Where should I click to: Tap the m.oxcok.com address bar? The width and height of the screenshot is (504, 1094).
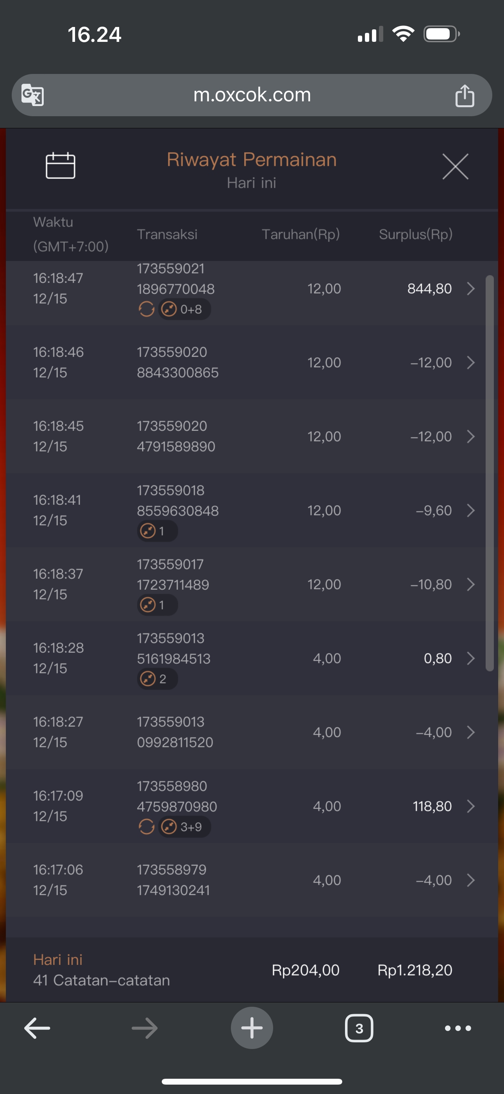pyautogui.click(x=252, y=95)
